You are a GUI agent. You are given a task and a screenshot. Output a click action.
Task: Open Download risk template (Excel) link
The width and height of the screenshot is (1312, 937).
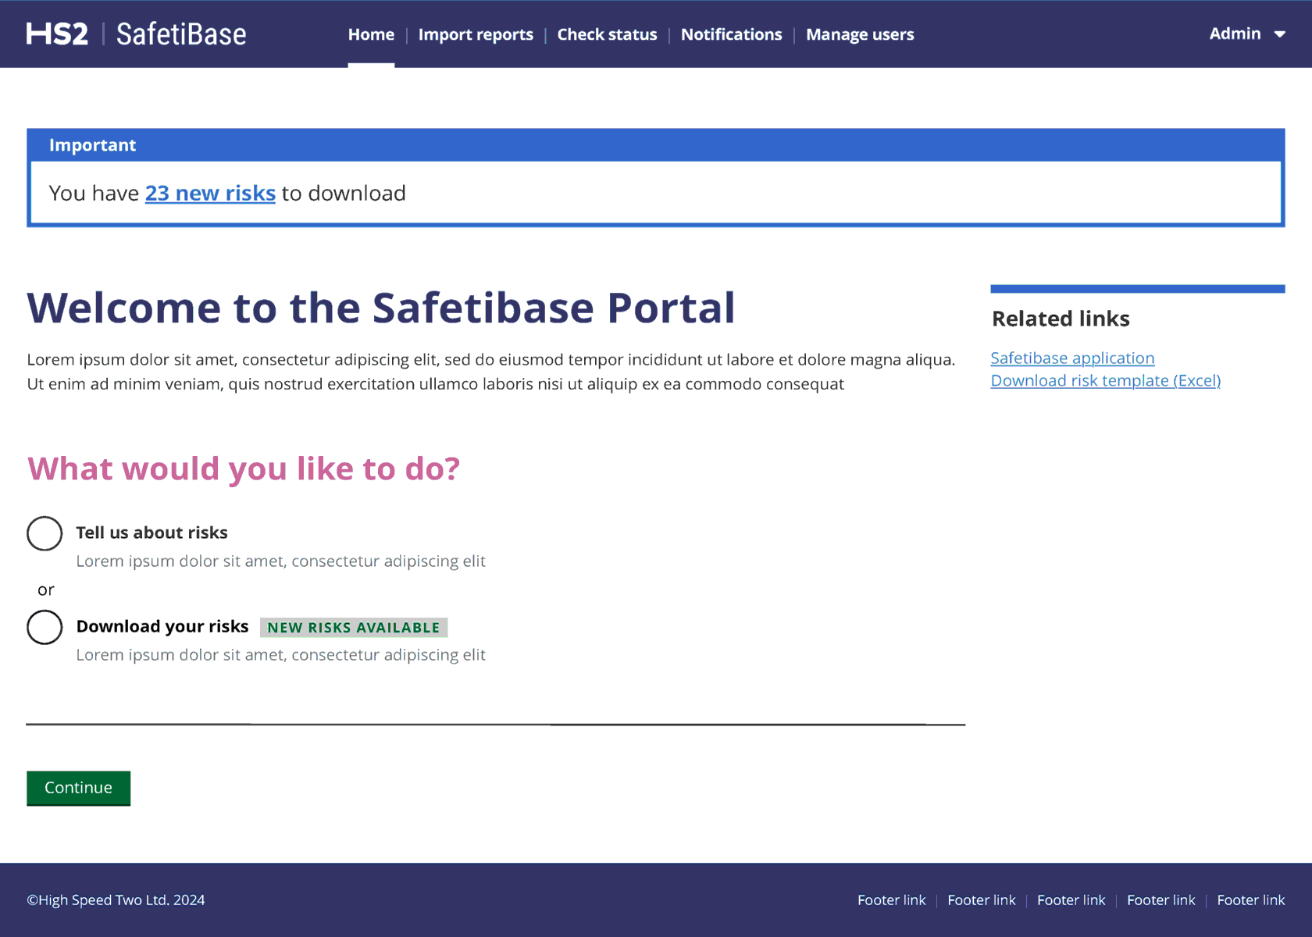[1105, 380]
